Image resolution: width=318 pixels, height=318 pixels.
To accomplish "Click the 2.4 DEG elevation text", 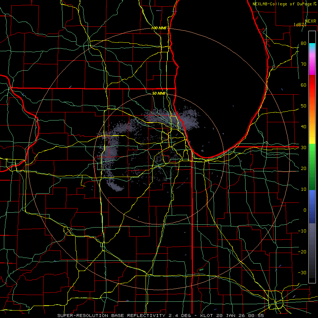I will pyautogui.click(x=179, y=316).
